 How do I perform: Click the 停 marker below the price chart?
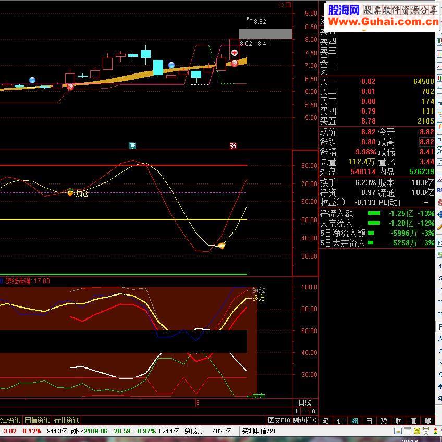coord(132,146)
